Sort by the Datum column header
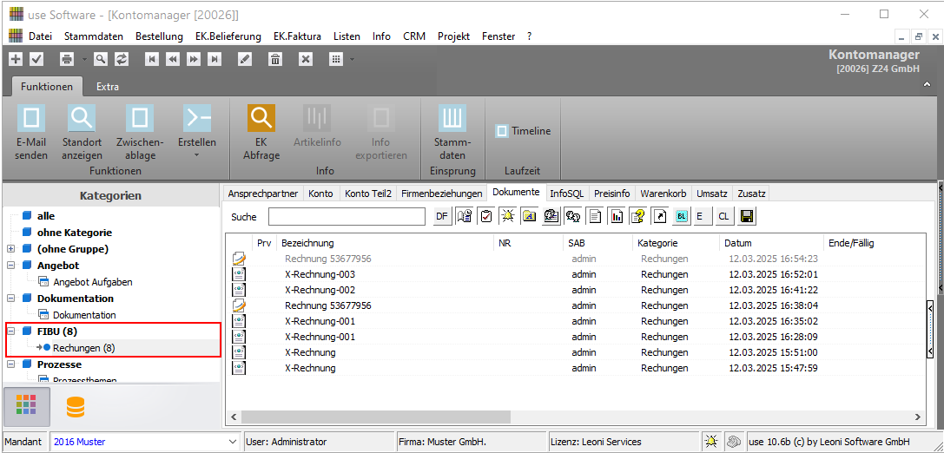Screen dimensions: 944x453 coord(770,243)
